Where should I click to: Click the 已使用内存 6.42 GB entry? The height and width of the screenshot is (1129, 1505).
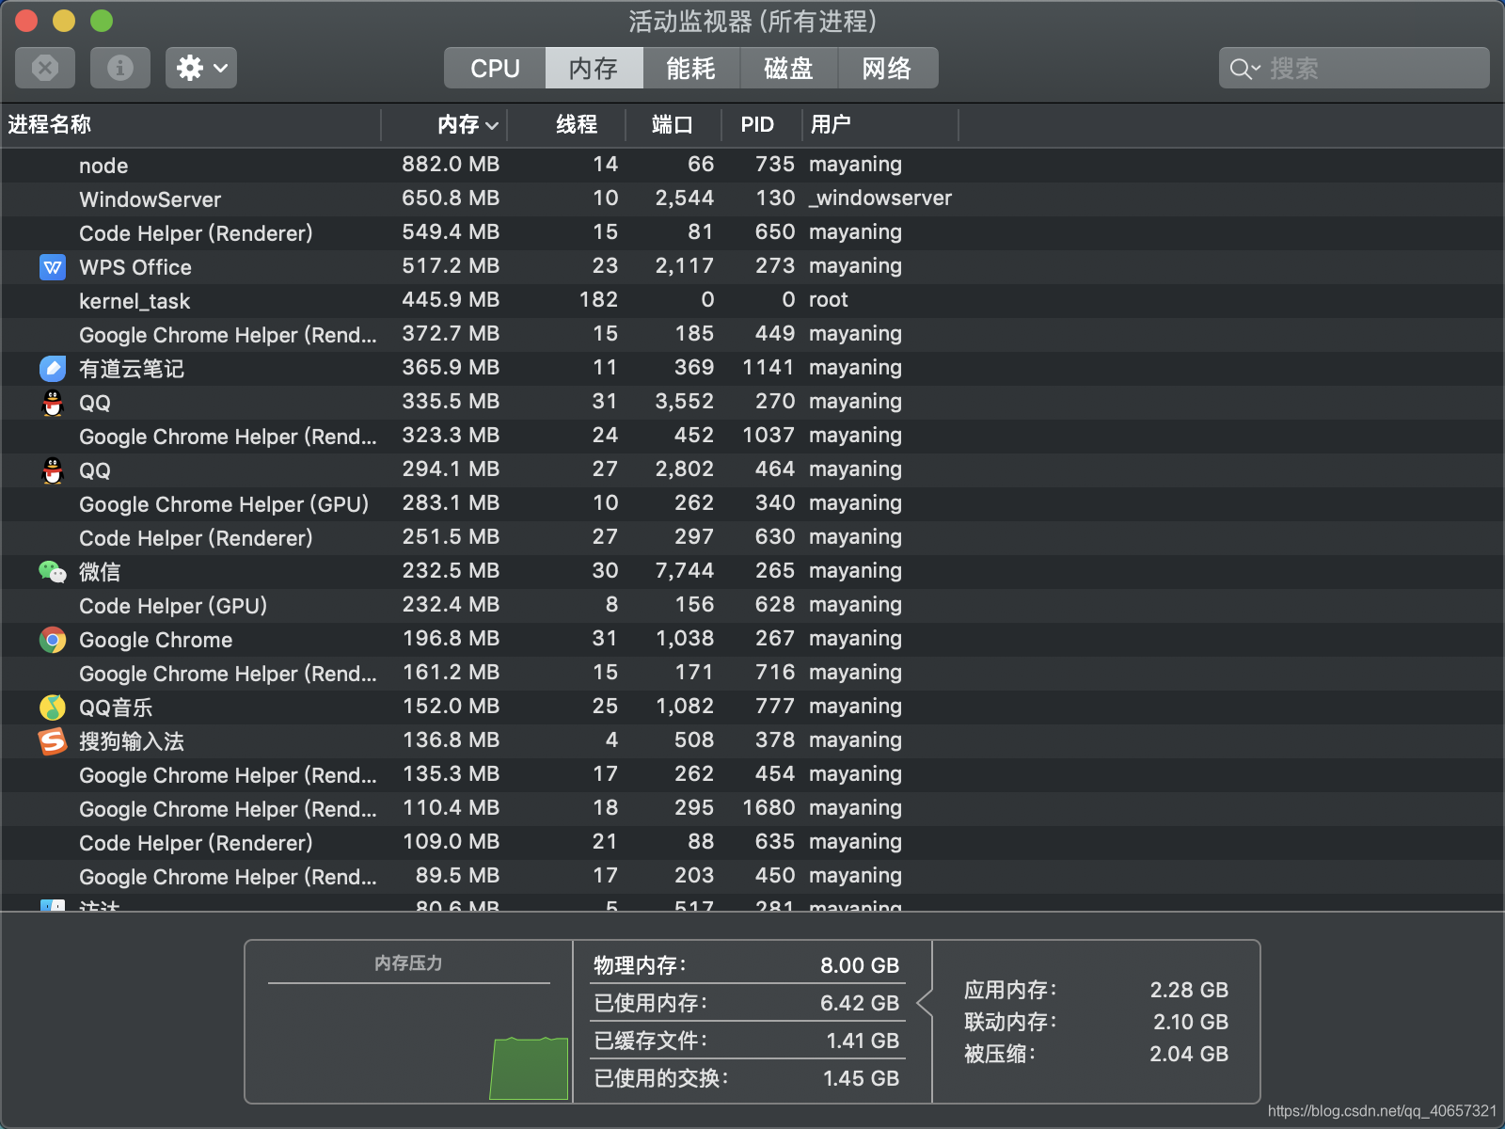click(747, 1003)
